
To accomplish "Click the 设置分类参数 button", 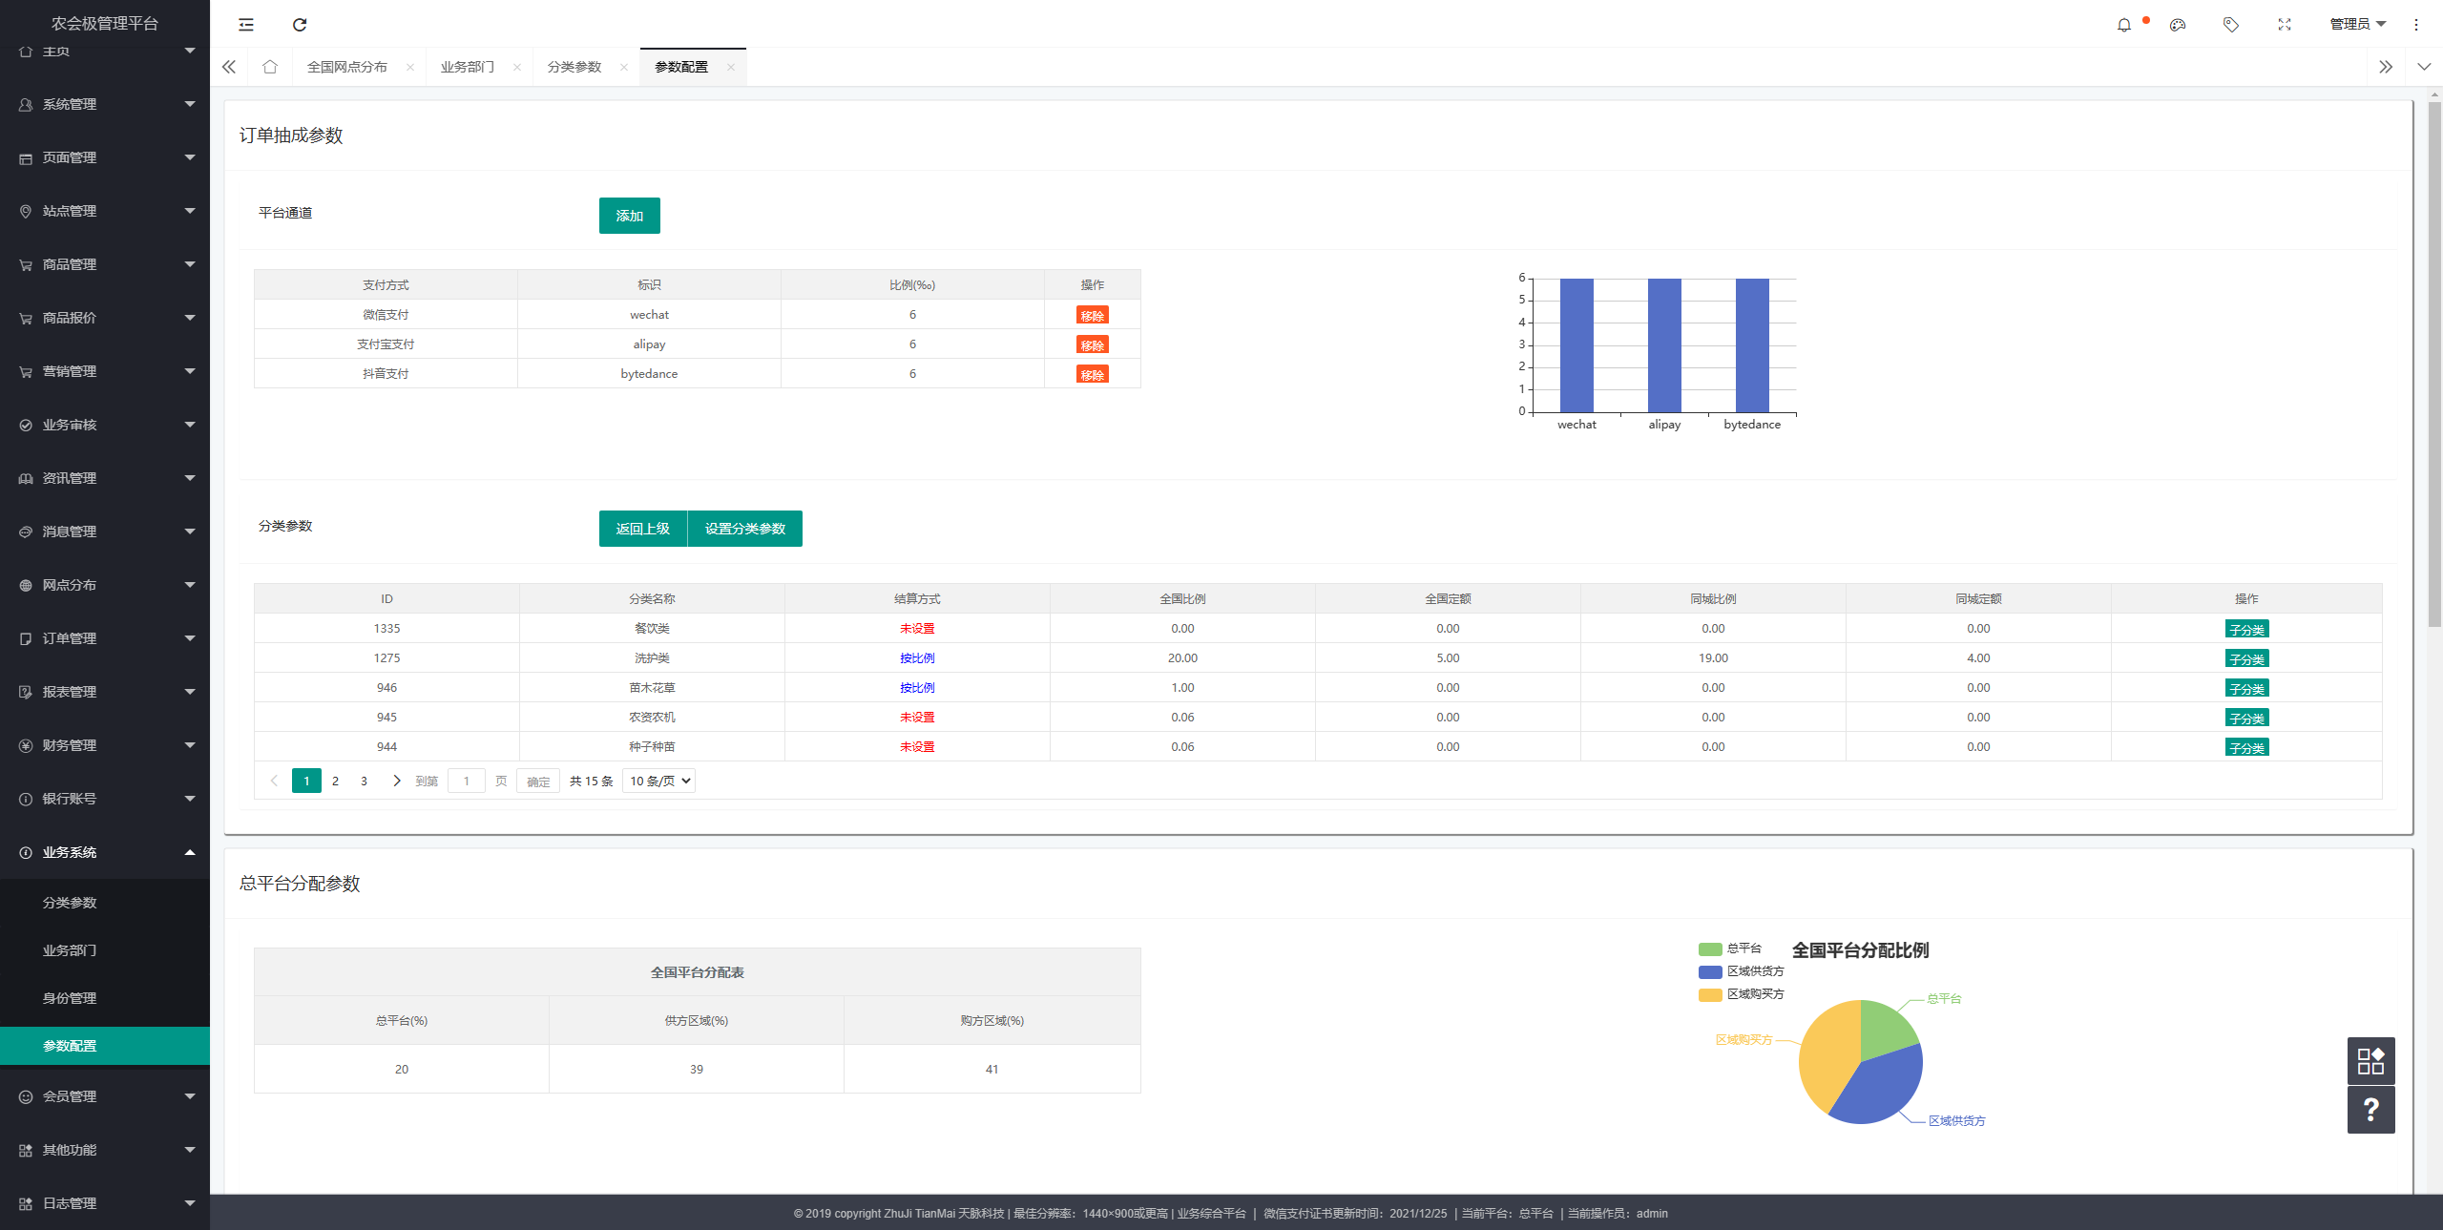I will tap(745, 529).
